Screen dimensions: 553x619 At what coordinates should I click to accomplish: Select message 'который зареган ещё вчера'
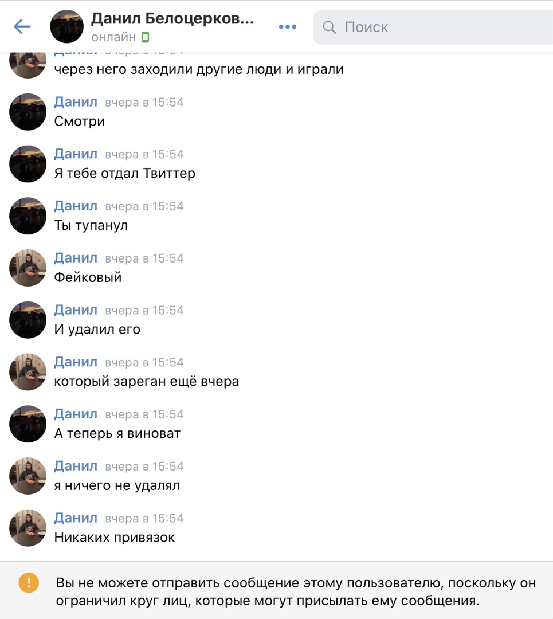pos(147,381)
